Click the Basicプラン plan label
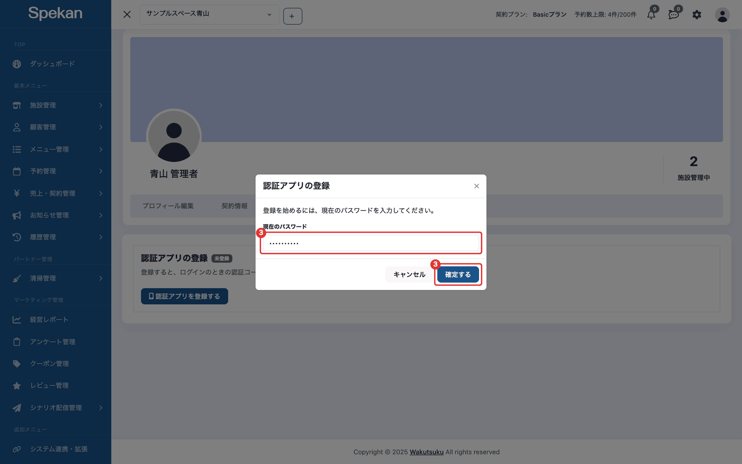742x464 pixels. 550,15
